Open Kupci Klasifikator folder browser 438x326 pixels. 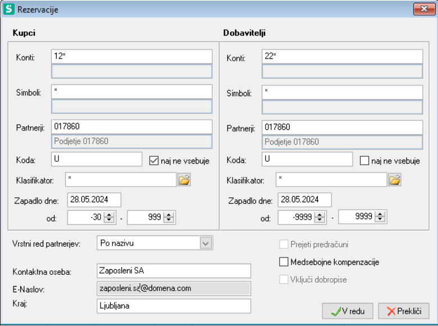[184, 180]
